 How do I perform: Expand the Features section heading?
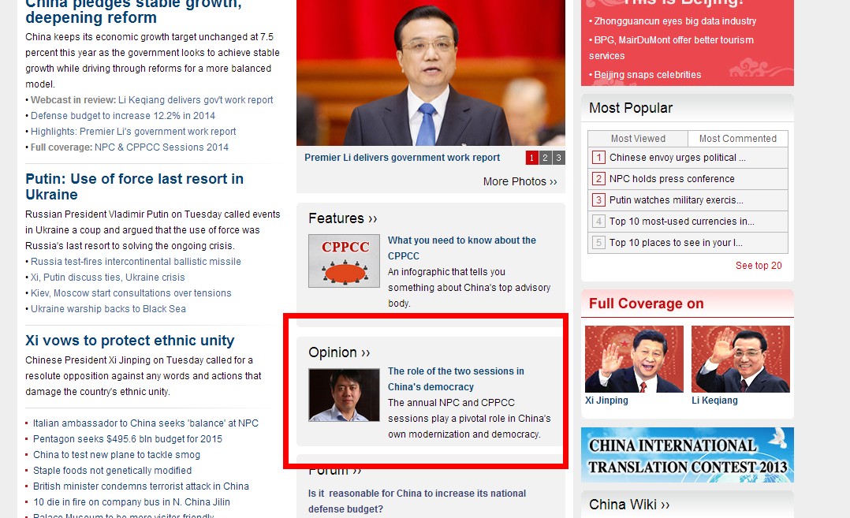(x=342, y=218)
